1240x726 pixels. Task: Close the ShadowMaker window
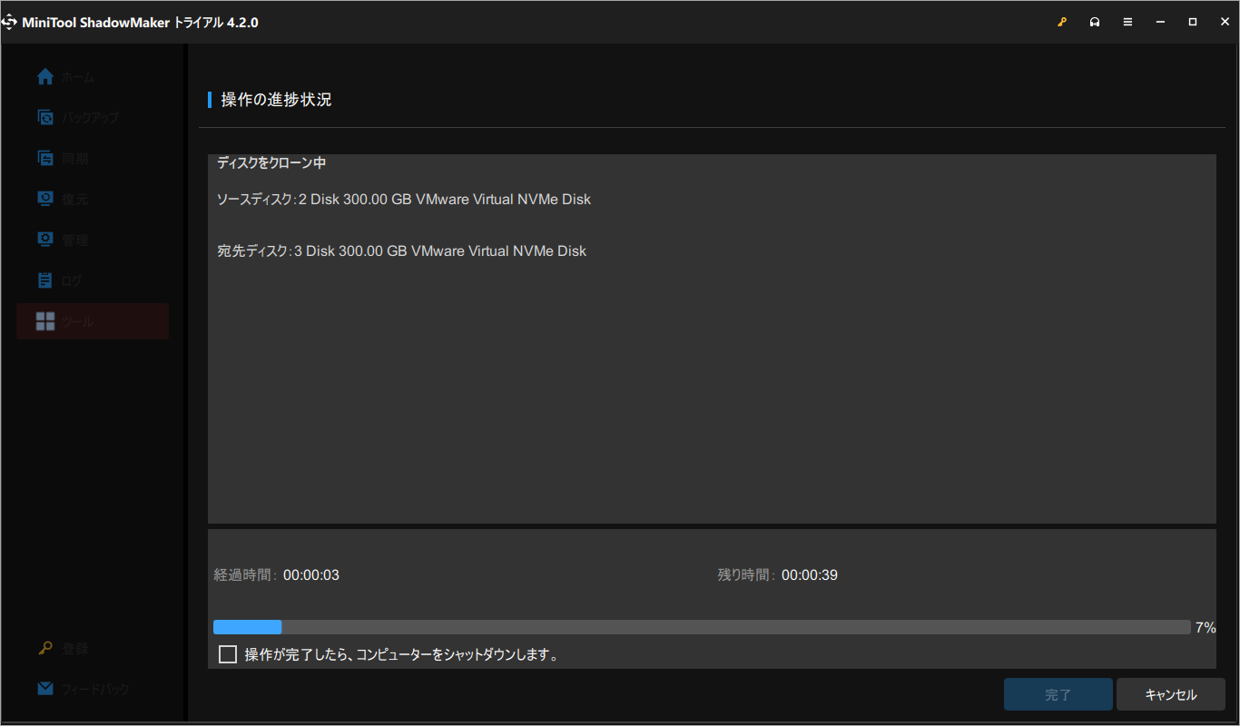[x=1225, y=22]
